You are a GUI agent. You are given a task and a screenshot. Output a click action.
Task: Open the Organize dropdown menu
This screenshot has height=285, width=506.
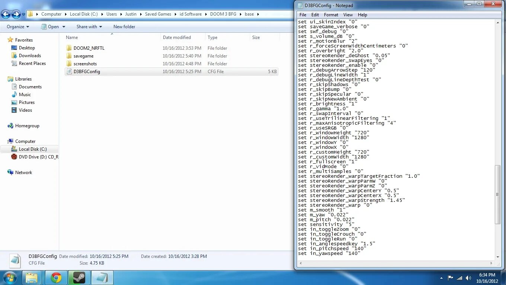pos(18,27)
